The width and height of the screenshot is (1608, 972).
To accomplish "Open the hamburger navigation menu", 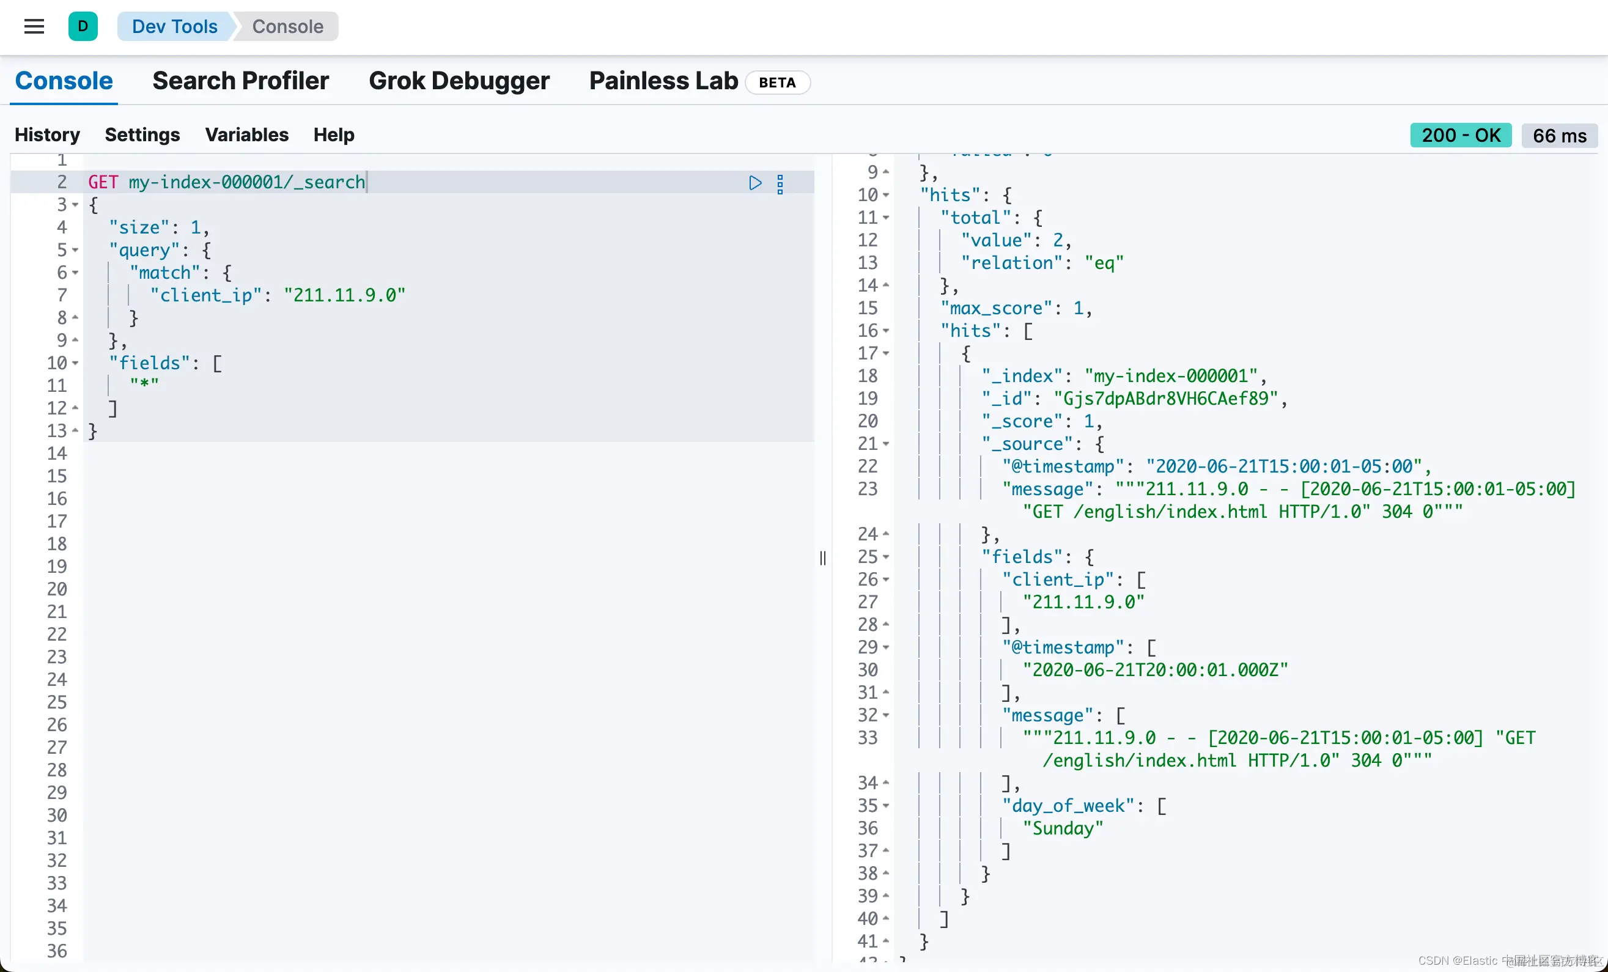I will pyautogui.click(x=34, y=26).
